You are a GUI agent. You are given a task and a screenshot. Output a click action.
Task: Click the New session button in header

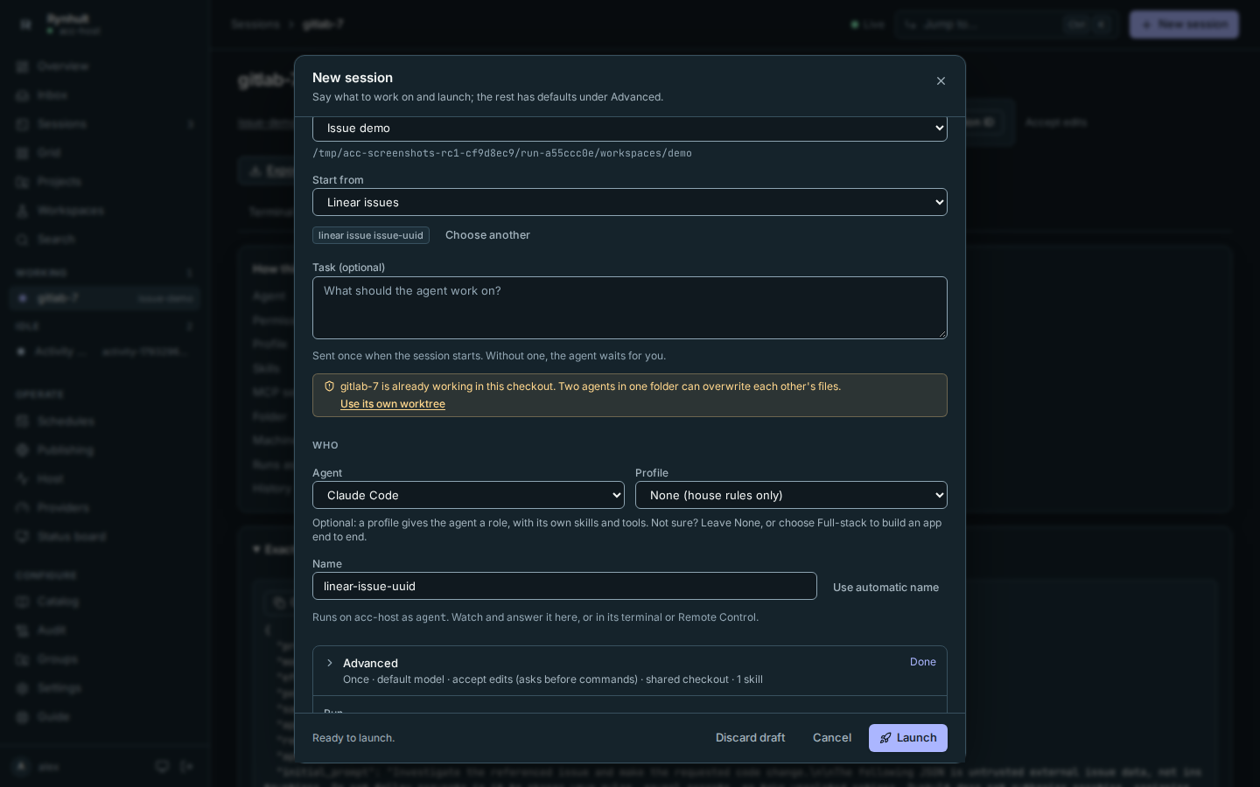[1184, 24]
